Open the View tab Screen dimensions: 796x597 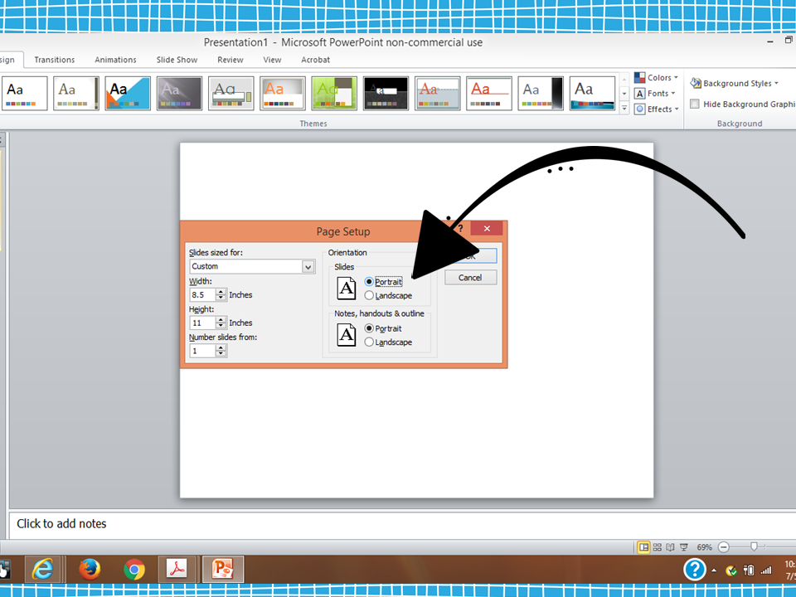pyautogui.click(x=272, y=60)
